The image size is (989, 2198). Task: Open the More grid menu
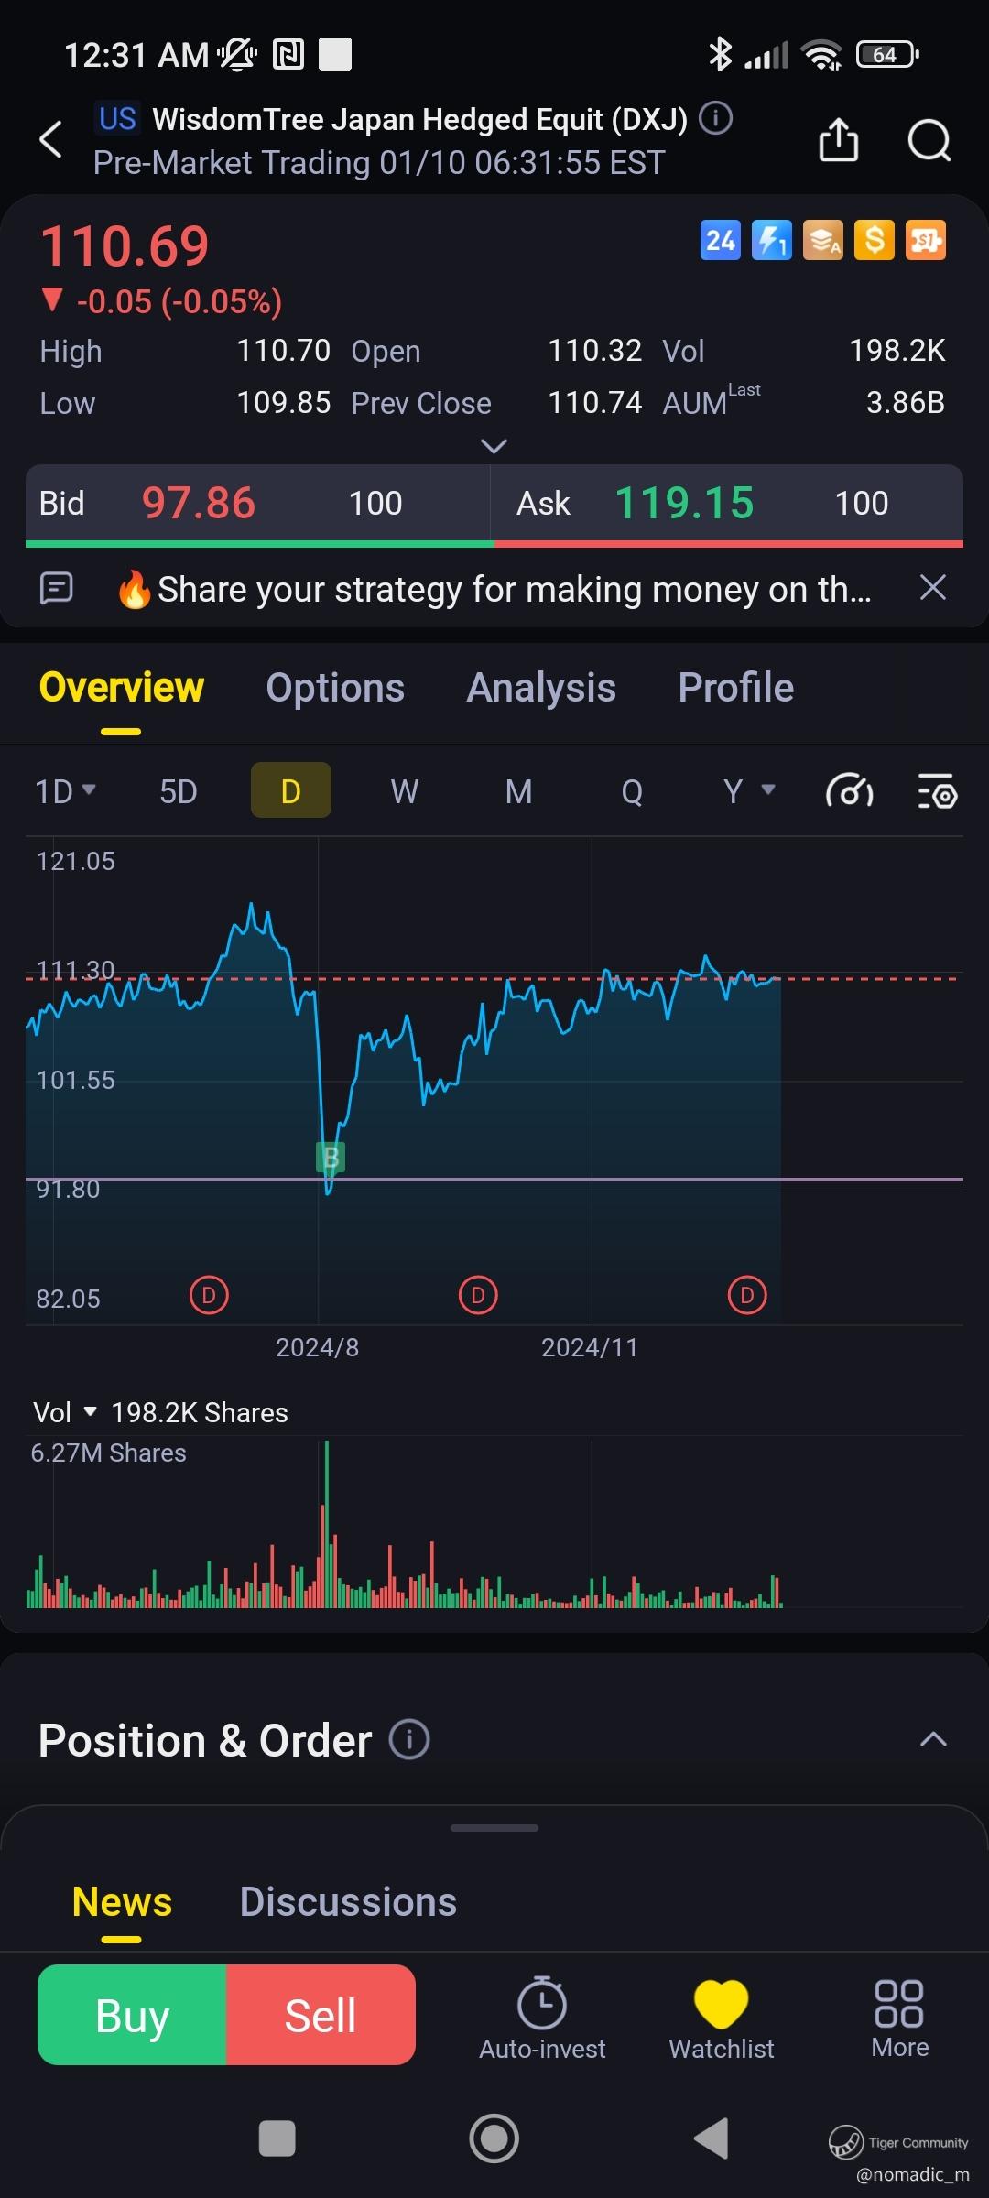click(899, 2019)
